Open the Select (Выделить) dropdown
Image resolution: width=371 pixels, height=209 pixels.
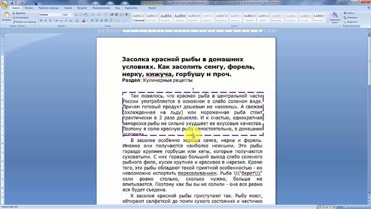[351, 22]
